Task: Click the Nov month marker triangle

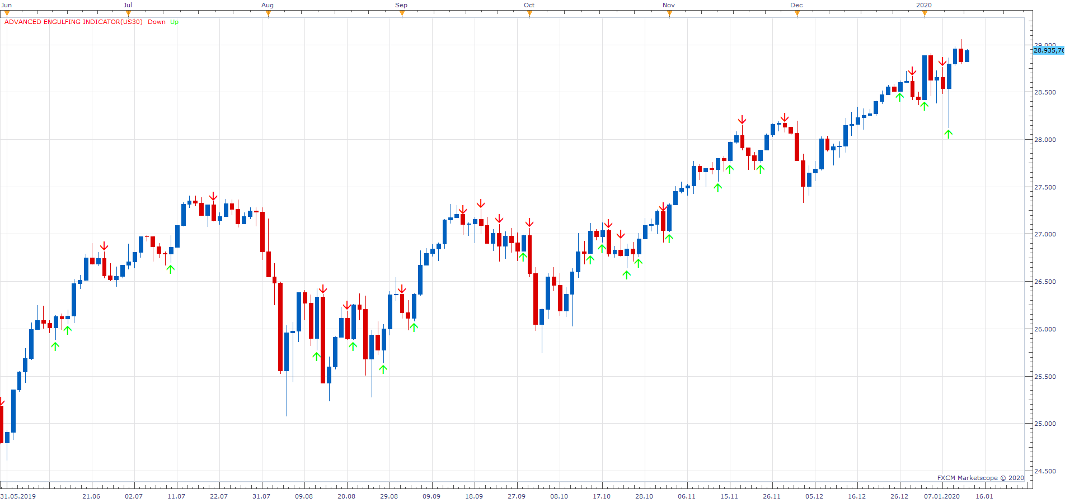Action: [669, 14]
